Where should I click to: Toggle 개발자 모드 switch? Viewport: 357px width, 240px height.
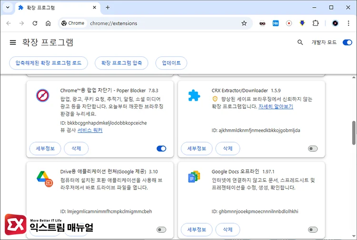pyautogui.click(x=347, y=42)
